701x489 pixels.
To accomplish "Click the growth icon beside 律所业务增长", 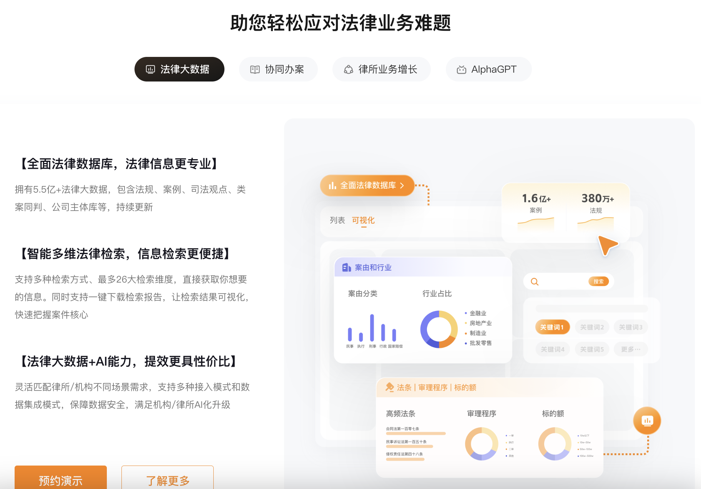I will 348,70.
